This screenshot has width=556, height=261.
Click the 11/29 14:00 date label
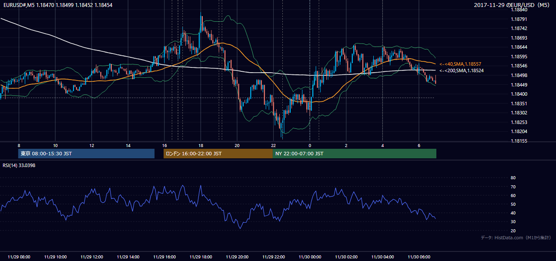pos(128,257)
